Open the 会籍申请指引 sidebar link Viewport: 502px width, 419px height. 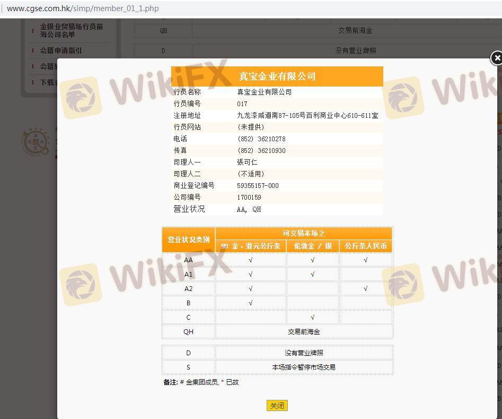point(61,50)
